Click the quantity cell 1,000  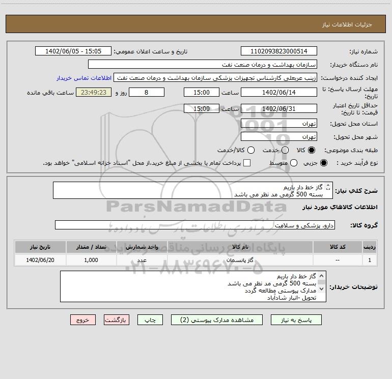tap(91, 260)
